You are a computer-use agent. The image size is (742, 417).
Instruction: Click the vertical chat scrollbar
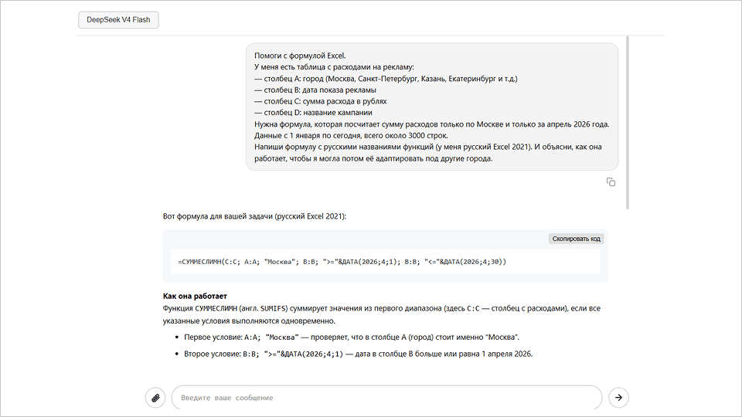[628, 122]
